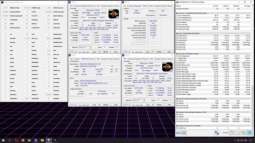Viewport: 255px width, 143px height.
Task: Open HWiNFO sensor settings wrench icon
Action: point(243,133)
